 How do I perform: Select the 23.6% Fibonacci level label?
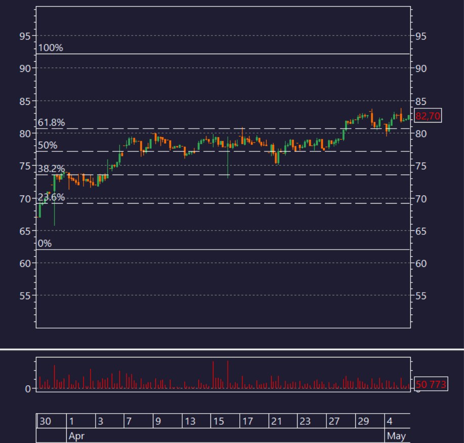coord(51,197)
